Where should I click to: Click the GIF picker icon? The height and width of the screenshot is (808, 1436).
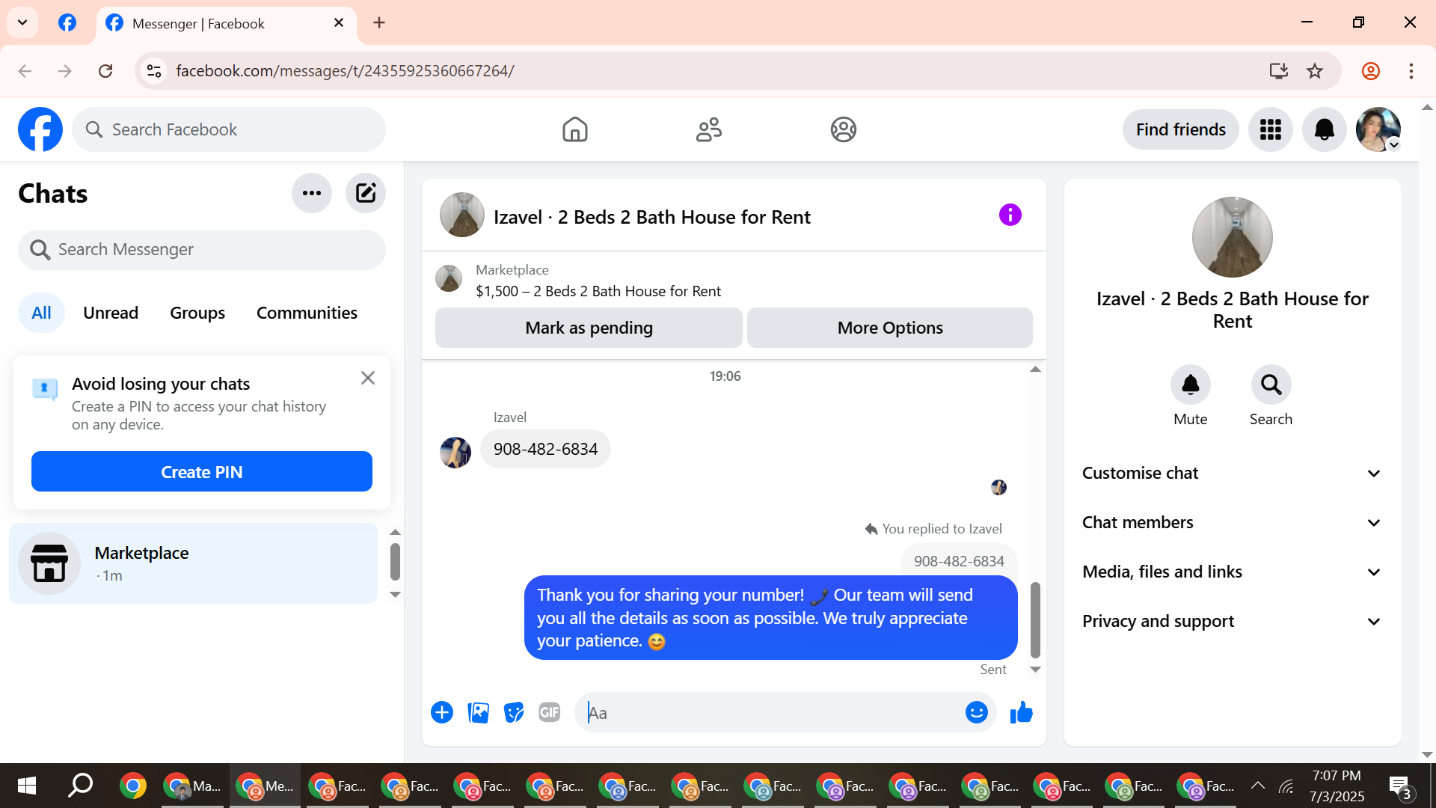tap(550, 712)
